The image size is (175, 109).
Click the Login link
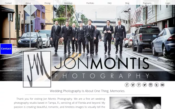click(x=168, y=3)
